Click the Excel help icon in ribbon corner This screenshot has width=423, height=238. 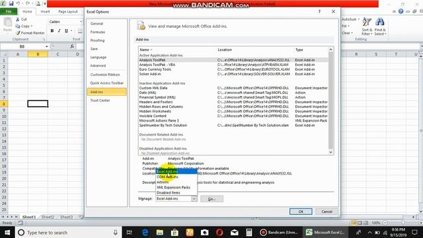(x=401, y=11)
